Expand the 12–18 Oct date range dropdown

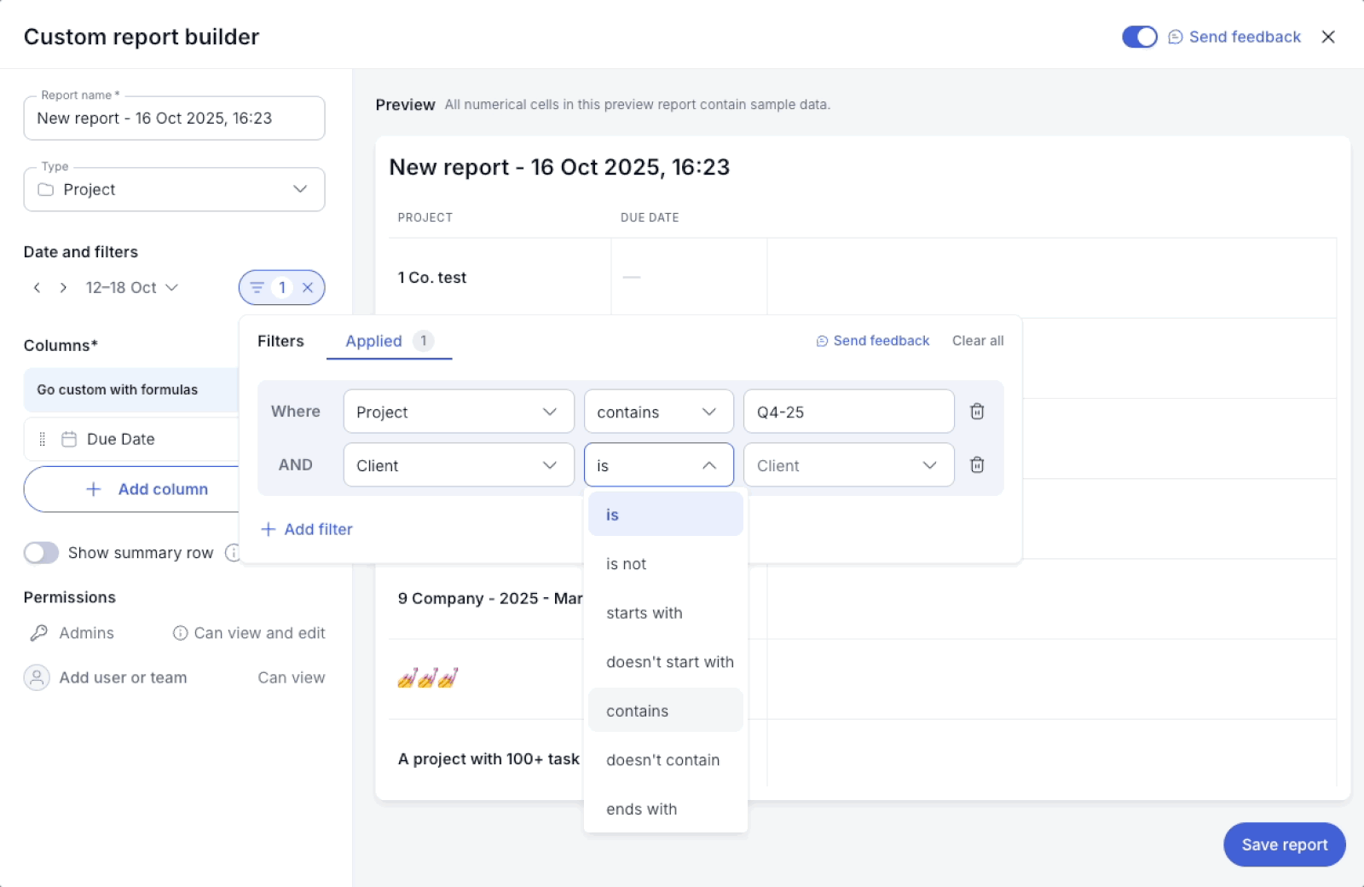pyautogui.click(x=131, y=288)
